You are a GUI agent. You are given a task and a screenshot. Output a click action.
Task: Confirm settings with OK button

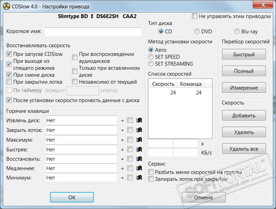click(x=72, y=197)
